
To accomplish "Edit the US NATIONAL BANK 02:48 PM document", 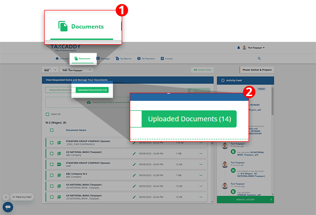I will coord(134,154).
